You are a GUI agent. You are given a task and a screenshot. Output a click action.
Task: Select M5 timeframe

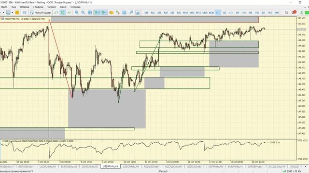172,12
